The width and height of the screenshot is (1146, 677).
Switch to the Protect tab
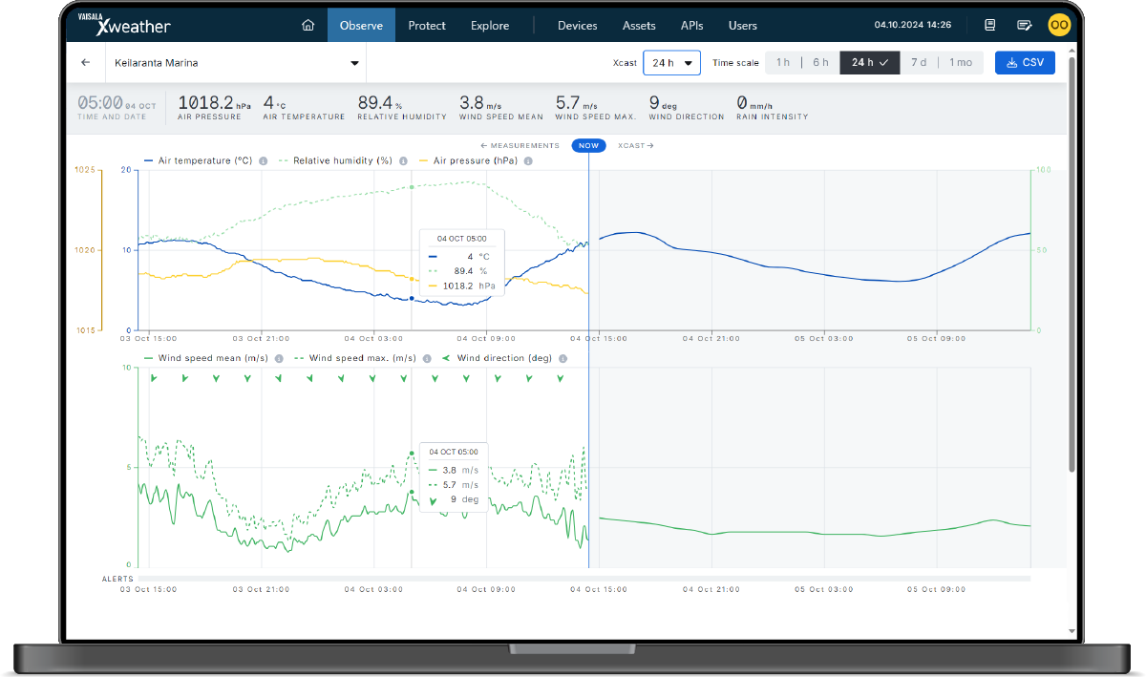[x=427, y=25]
